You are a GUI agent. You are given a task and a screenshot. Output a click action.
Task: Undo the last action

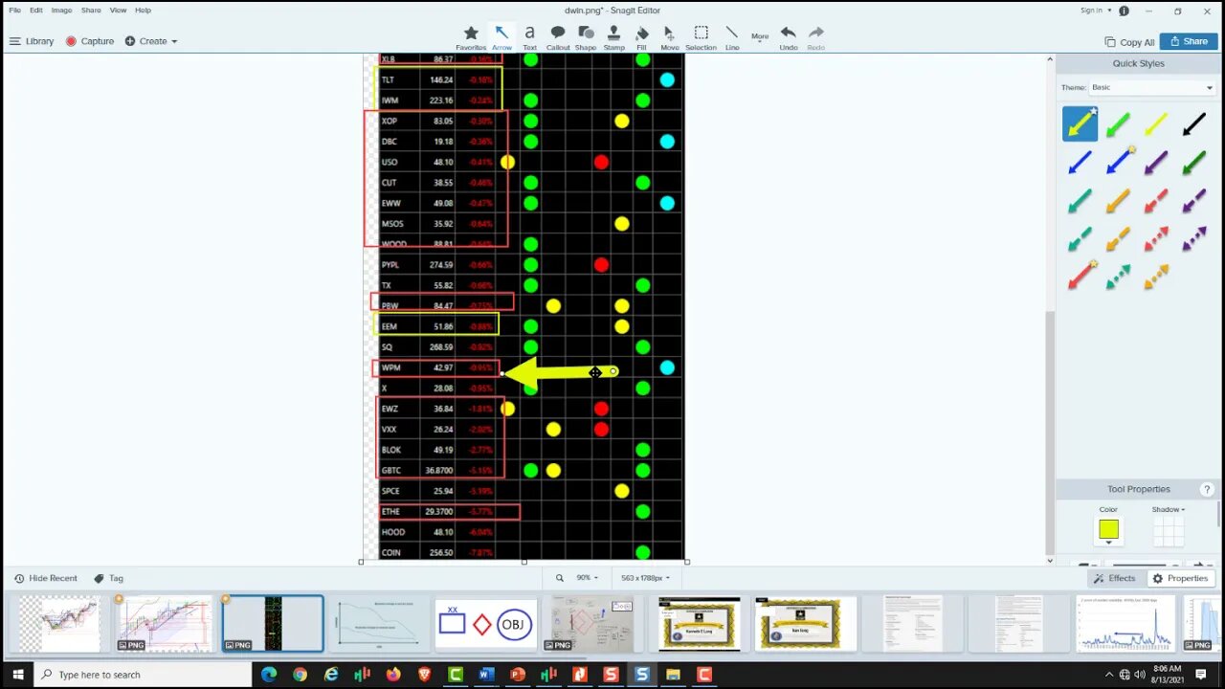[x=789, y=36]
